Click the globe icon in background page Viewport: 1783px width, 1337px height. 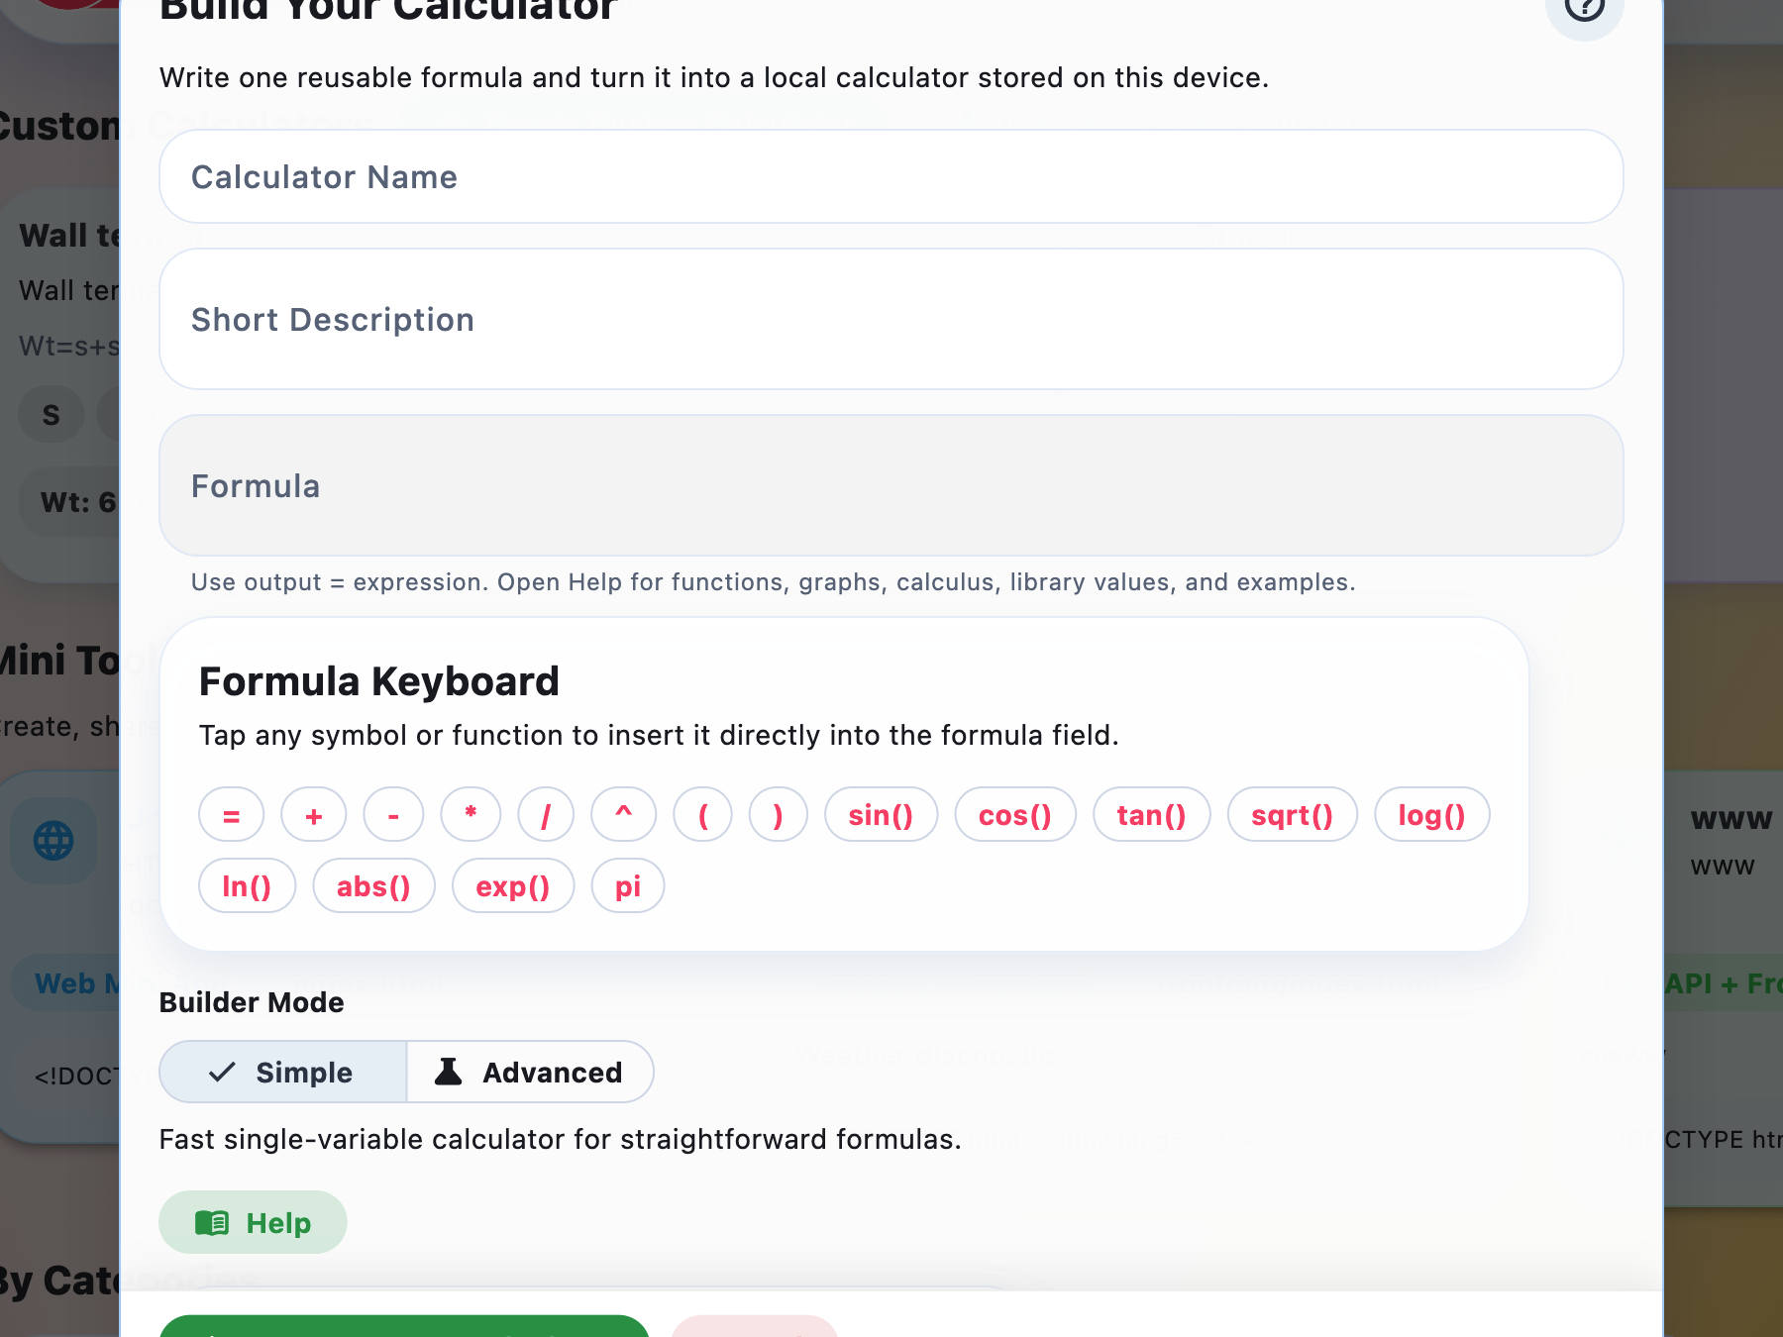click(53, 841)
